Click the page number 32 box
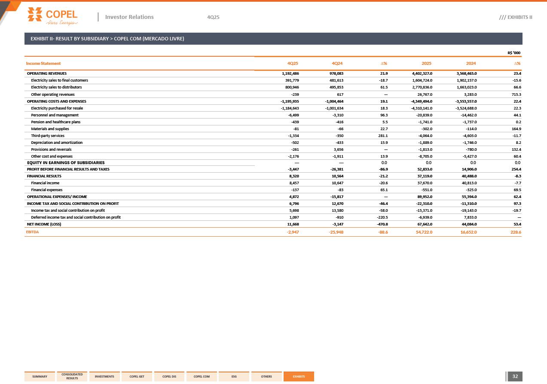This screenshot has height=384, width=547. 515,377
